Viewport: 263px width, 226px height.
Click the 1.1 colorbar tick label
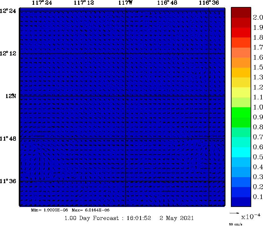pos(258,97)
